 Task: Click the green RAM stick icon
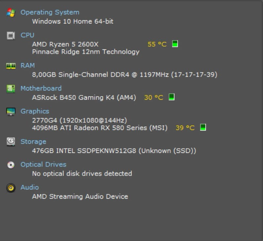11,66
